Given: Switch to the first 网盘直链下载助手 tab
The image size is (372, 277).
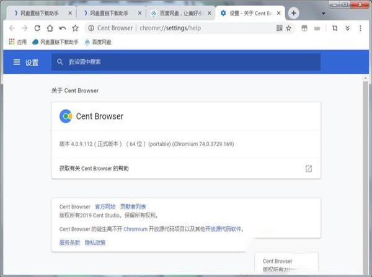Looking at the screenshot, I should click(41, 13).
